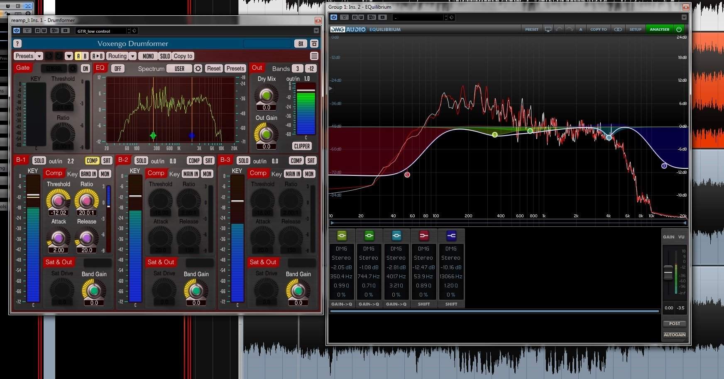This screenshot has width=724, height=379.
Task: Open EQuilibrium host window menu arrow
Action: [x=684, y=17]
